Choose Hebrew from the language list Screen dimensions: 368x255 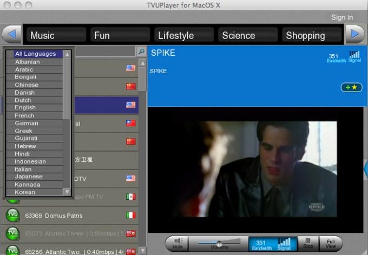coord(35,146)
